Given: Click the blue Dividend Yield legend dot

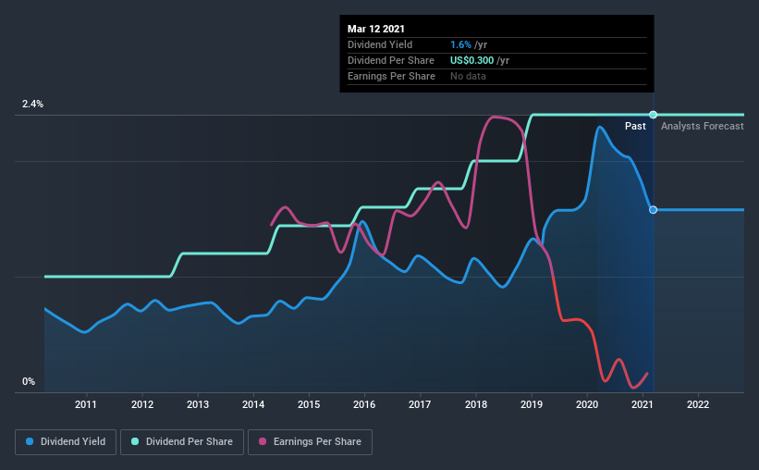Looking at the screenshot, I should pos(31,442).
